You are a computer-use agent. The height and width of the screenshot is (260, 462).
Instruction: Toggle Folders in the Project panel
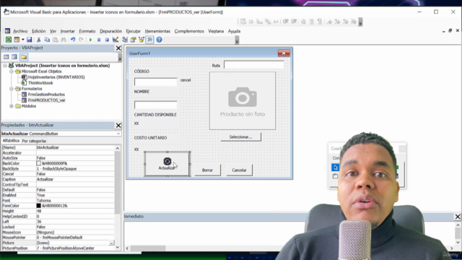click(x=24, y=57)
